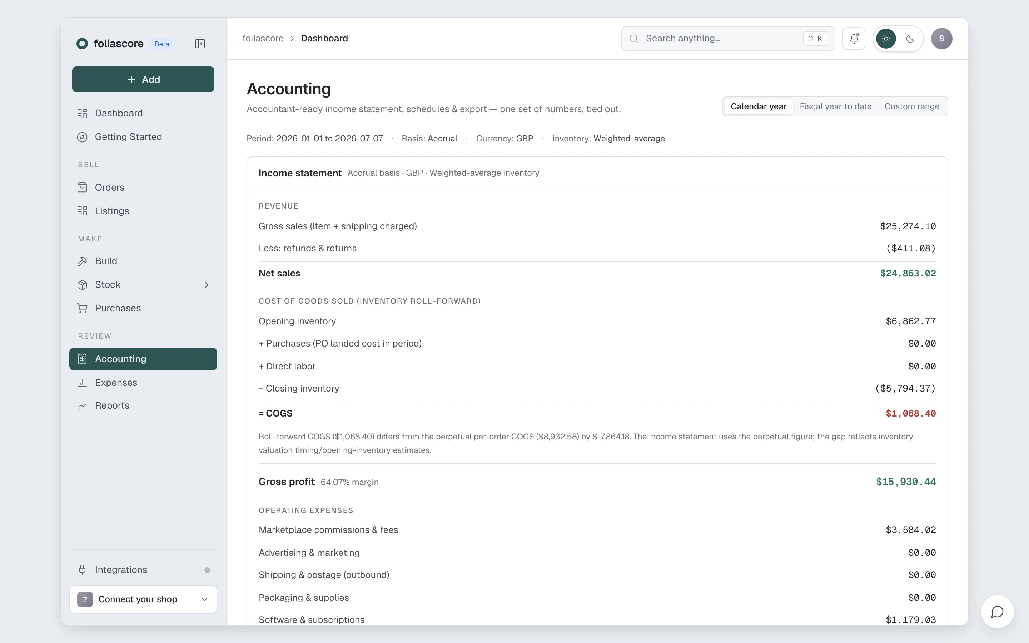Click the Expenses bar chart icon
Image resolution: width=1029 pixels, height=643 pixels.
pos(82,382)
